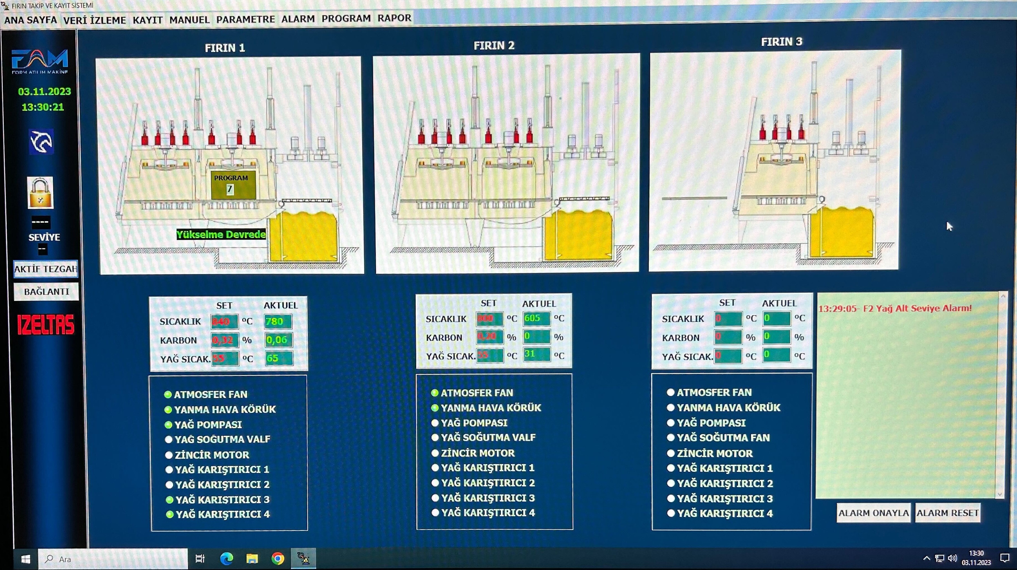Toggle Fırın 1 YAĞ POMPASI indicator

pos(168,425)
